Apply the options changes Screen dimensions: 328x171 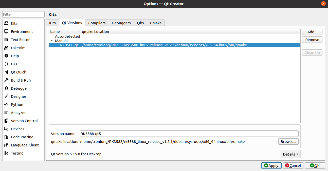[271, 165]
